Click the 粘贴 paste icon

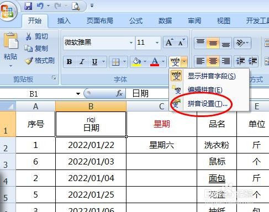click(10, 41)
